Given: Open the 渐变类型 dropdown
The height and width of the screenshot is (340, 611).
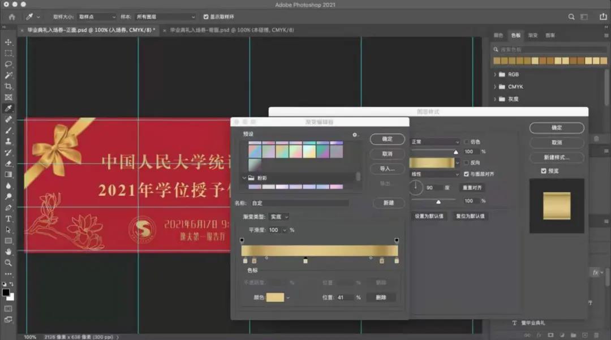Looking at the screenshot, I should click(x=278, y=217).
